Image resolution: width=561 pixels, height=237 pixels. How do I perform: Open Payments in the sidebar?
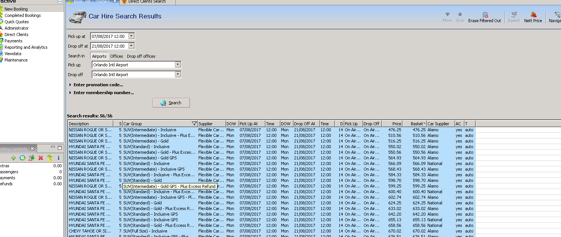click(x=13, y=41)
